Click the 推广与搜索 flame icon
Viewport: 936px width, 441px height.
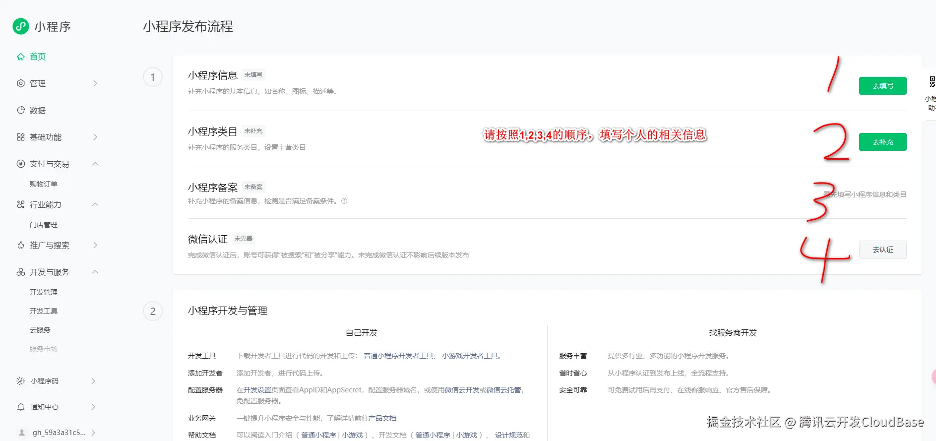click(x=21, y=245)
